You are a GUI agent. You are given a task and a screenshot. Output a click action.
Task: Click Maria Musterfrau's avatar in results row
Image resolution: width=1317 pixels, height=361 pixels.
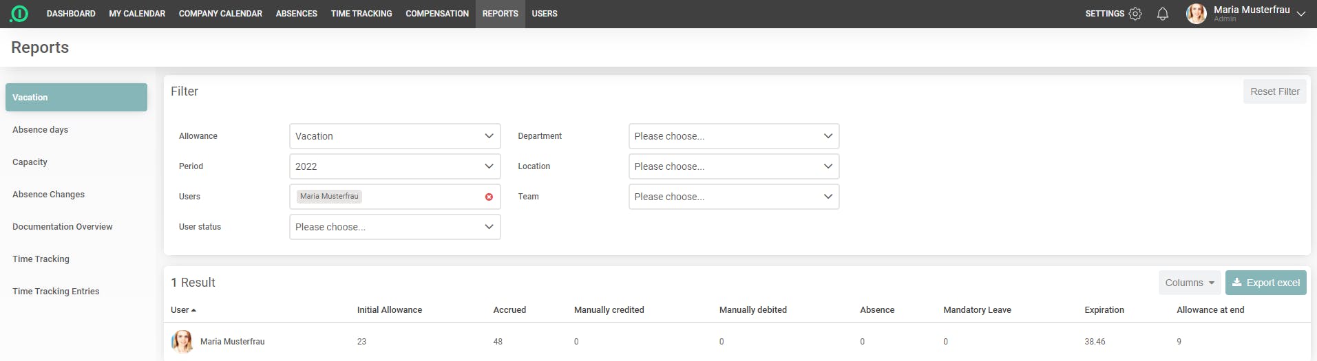point(182,342)
